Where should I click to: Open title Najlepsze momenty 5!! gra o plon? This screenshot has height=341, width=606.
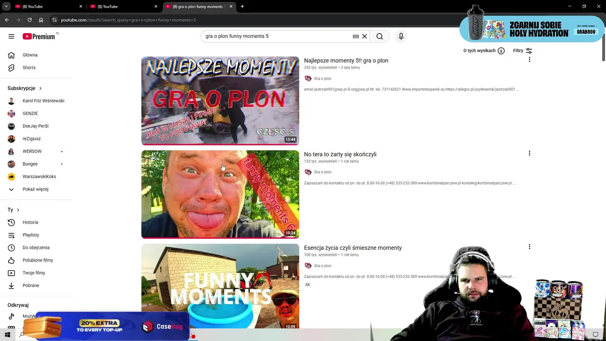[x=346, y=61]
